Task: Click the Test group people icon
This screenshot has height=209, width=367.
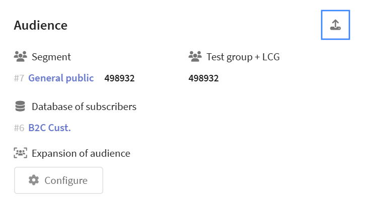Action: click(195, 57)
